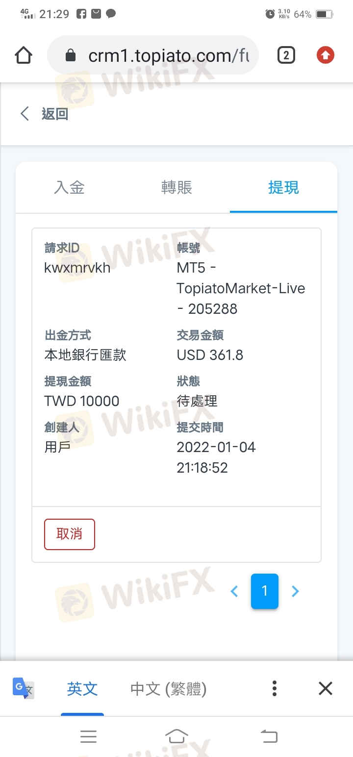The height and width of the screenshot is (757, 353).
Task: Switch to the 入金 tab
Action: click(69, 187)
